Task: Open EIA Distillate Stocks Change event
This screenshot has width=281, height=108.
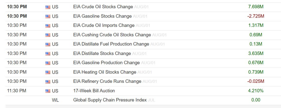Action: [102, 53]
